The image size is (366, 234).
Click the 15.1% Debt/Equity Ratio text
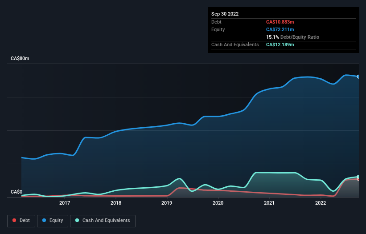pyautogui.click(x=293, y=37)
